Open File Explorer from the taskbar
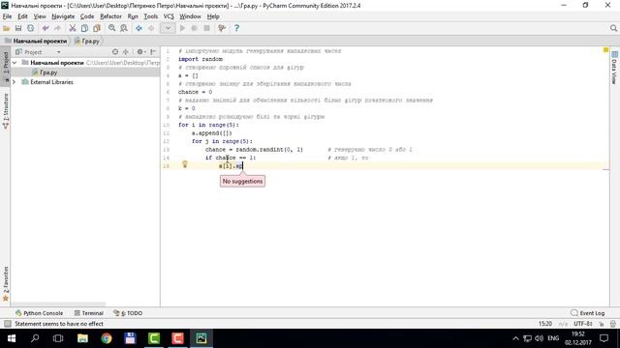This screenshot has height=348, width=620. point(82,338)
